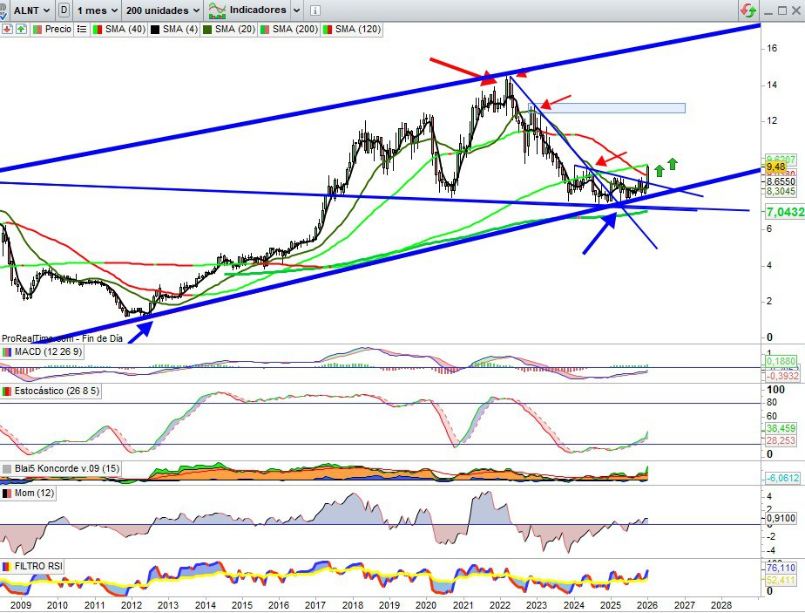
Task: Click the FILTRO RSI panel icon
Action: click(8, 566)
